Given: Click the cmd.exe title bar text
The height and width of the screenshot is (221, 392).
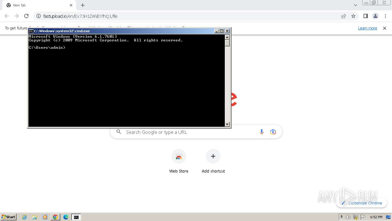Looking at the screenshot, I should tap(62, 31).
